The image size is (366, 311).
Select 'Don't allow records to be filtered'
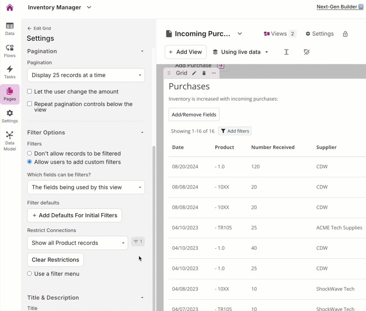[x=29, y=153]
